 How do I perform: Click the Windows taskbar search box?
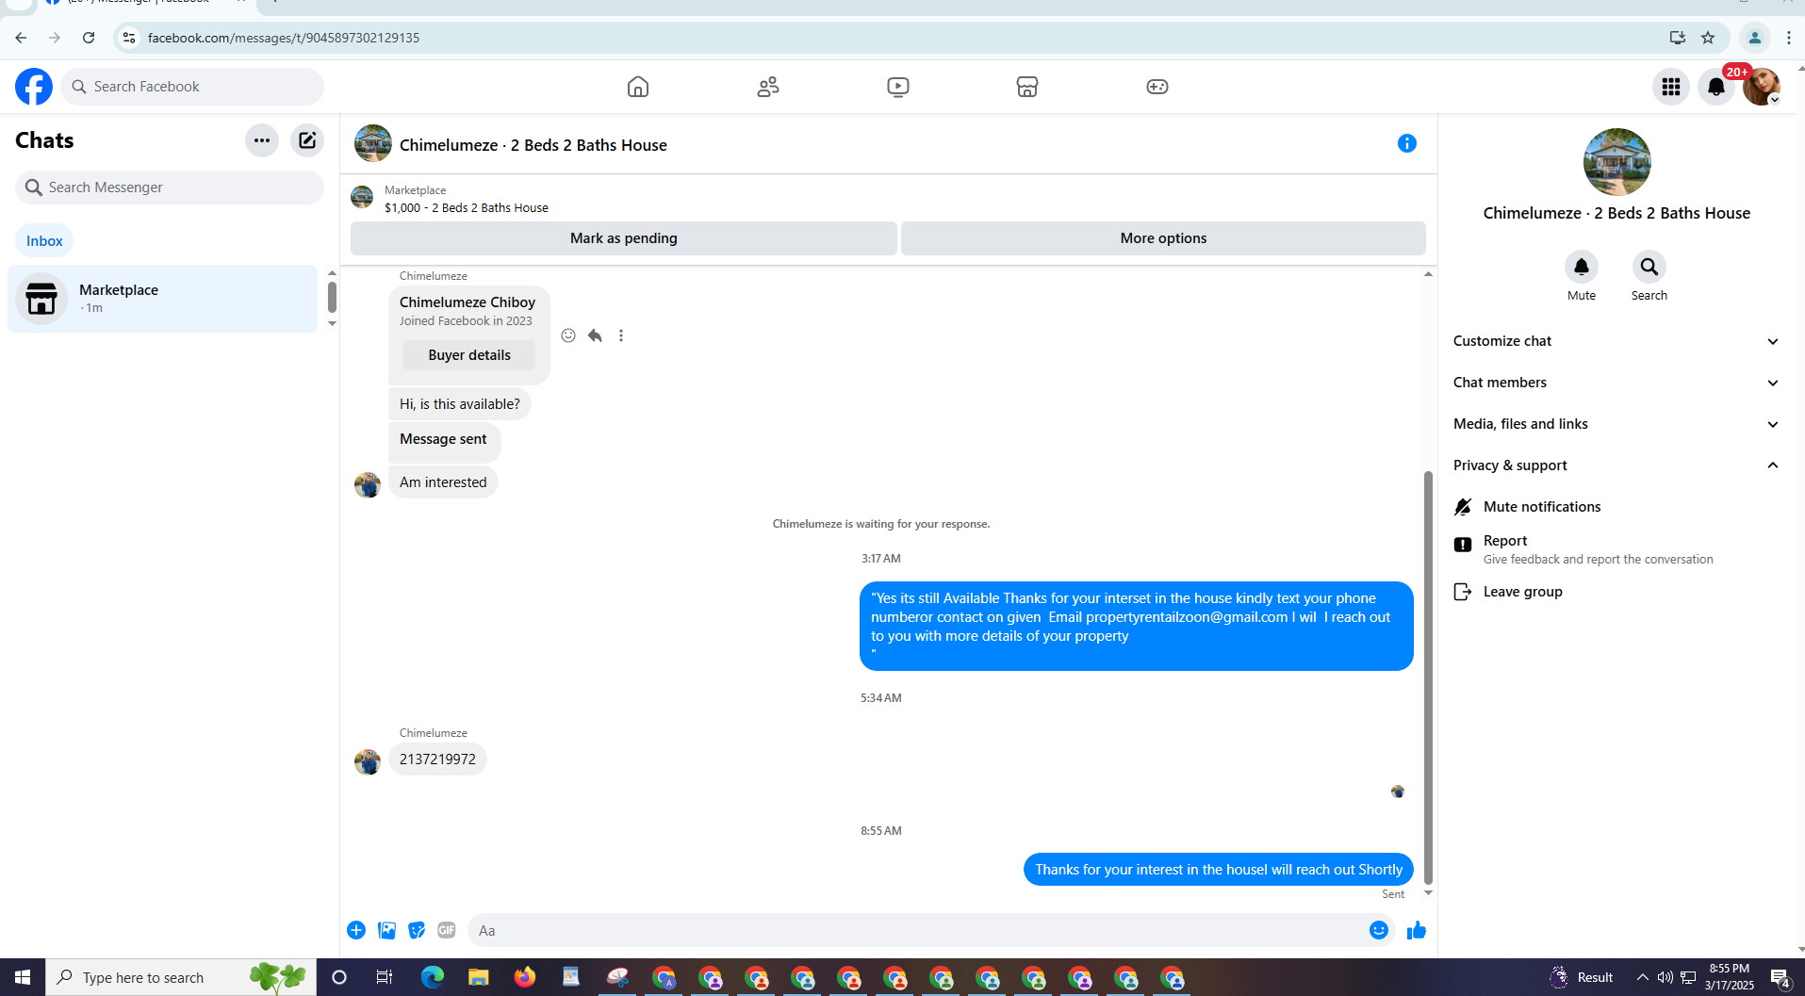[181, 977]
